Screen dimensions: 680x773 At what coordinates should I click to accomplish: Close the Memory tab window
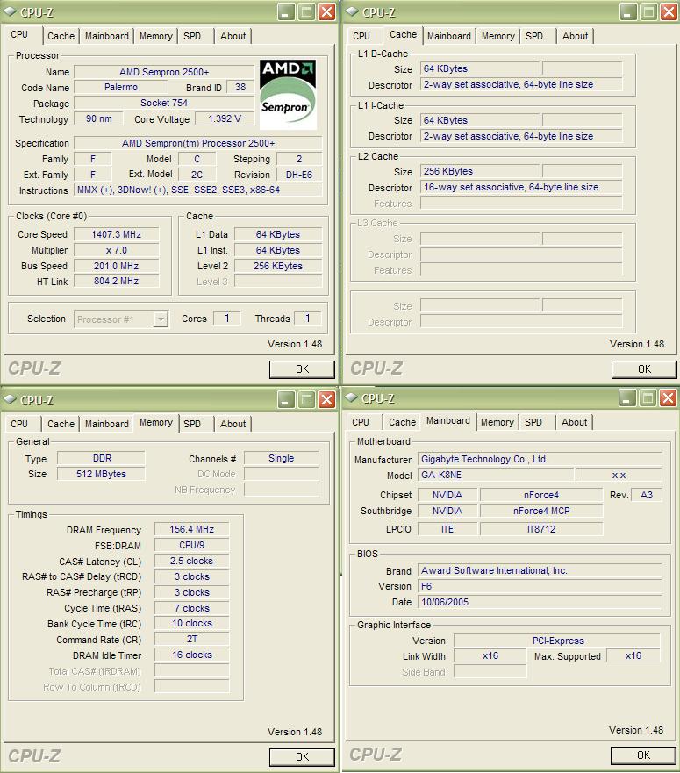326,400
